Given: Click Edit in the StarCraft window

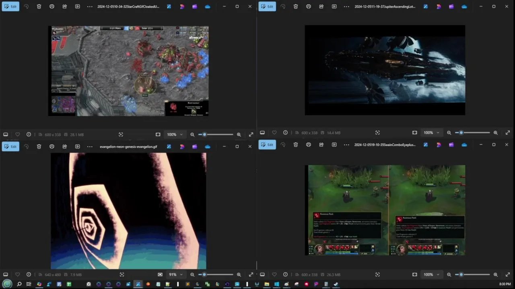Looking at the screenshot, I should (10, 6).
